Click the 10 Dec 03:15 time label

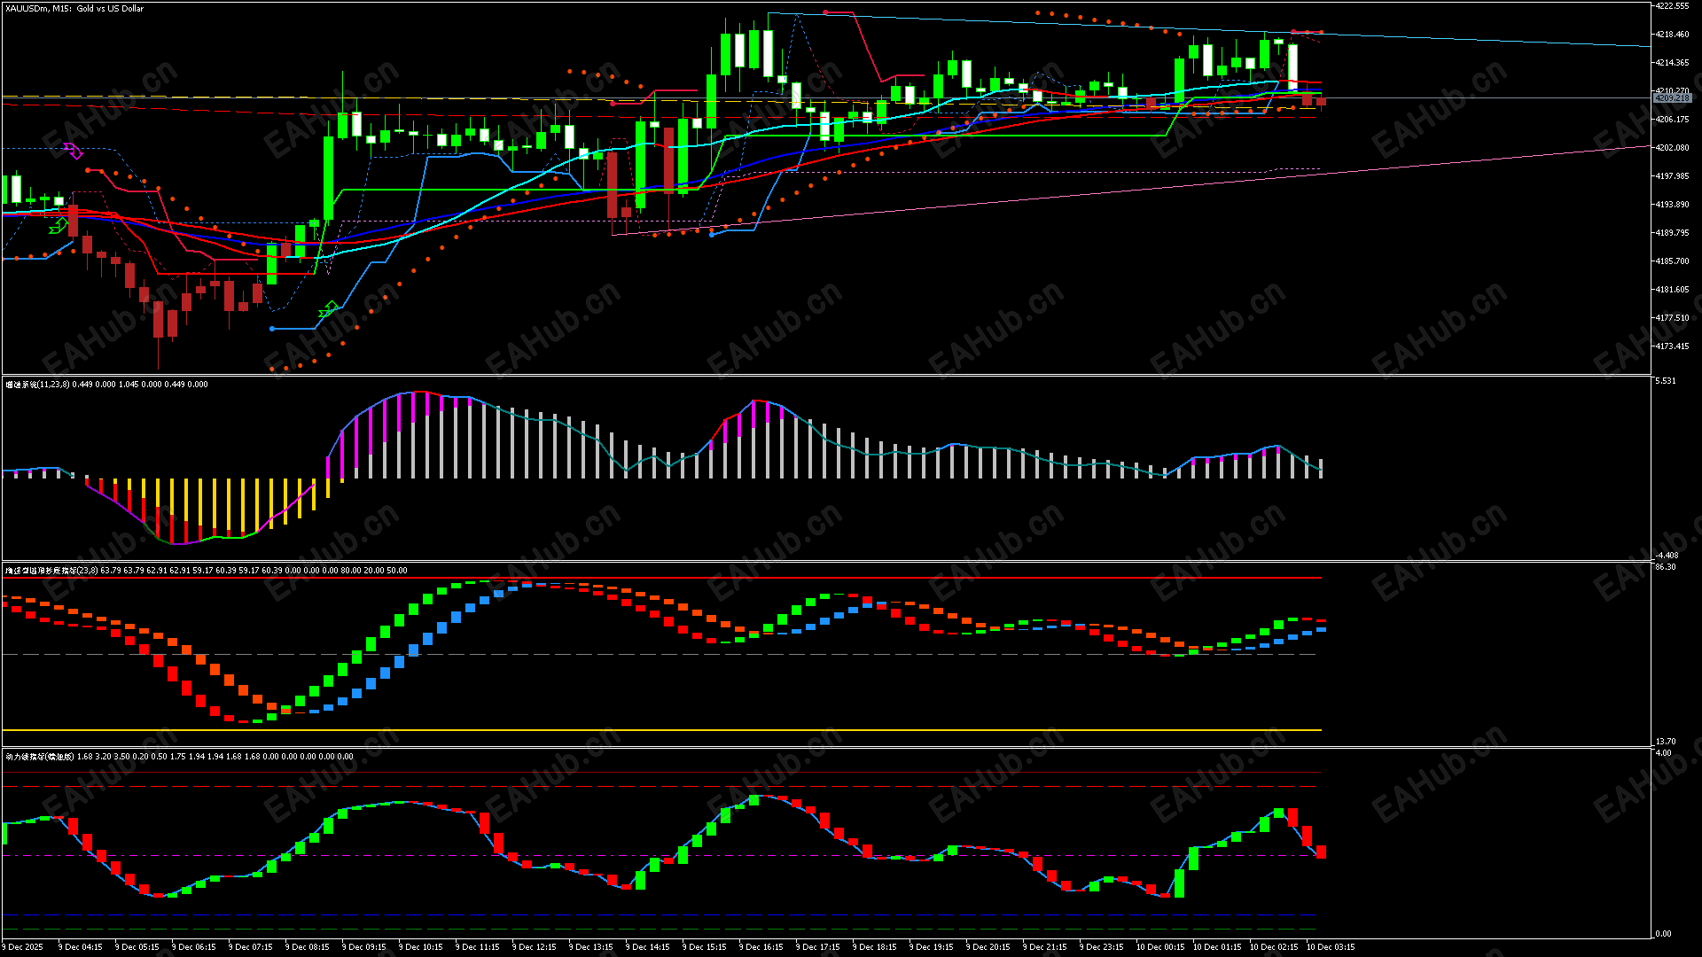[1330, 946]
